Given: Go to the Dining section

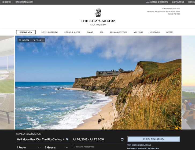Looking at the screenshot, I should pos(90,32).
